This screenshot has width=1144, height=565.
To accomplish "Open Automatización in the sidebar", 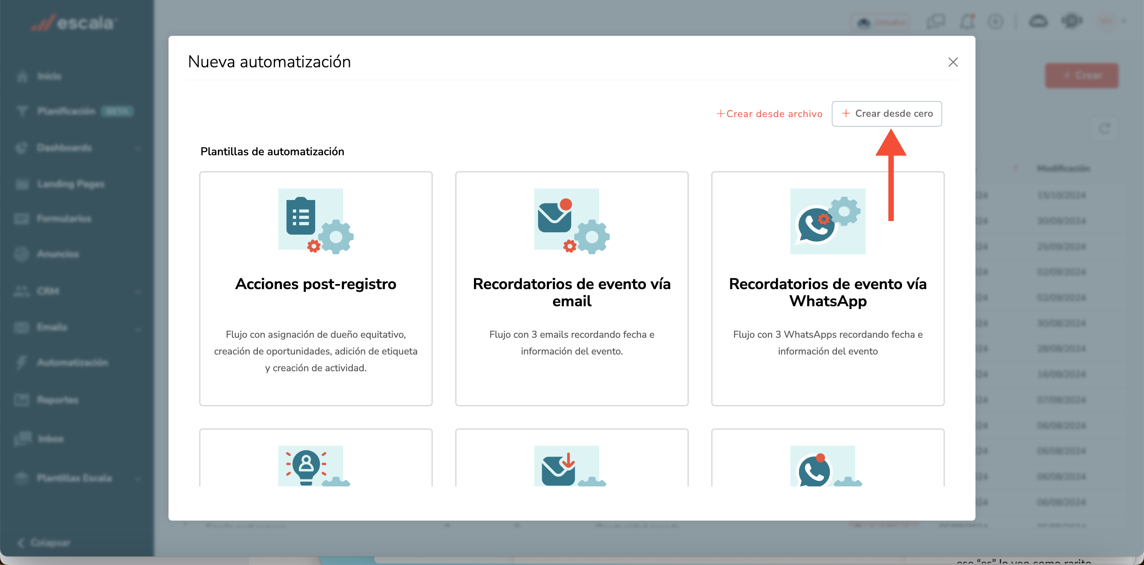I will pyautogui.click(x=72, y=362).
